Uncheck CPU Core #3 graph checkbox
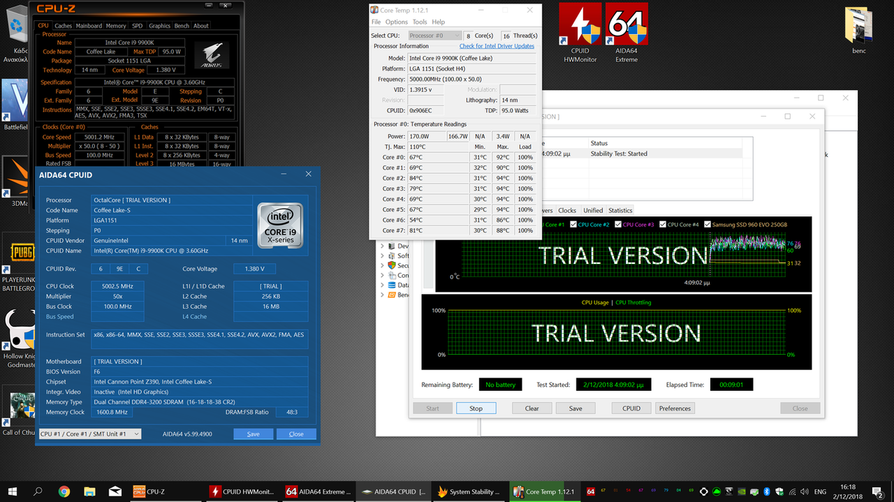894x502 pixels. click(x=617, y=224)
